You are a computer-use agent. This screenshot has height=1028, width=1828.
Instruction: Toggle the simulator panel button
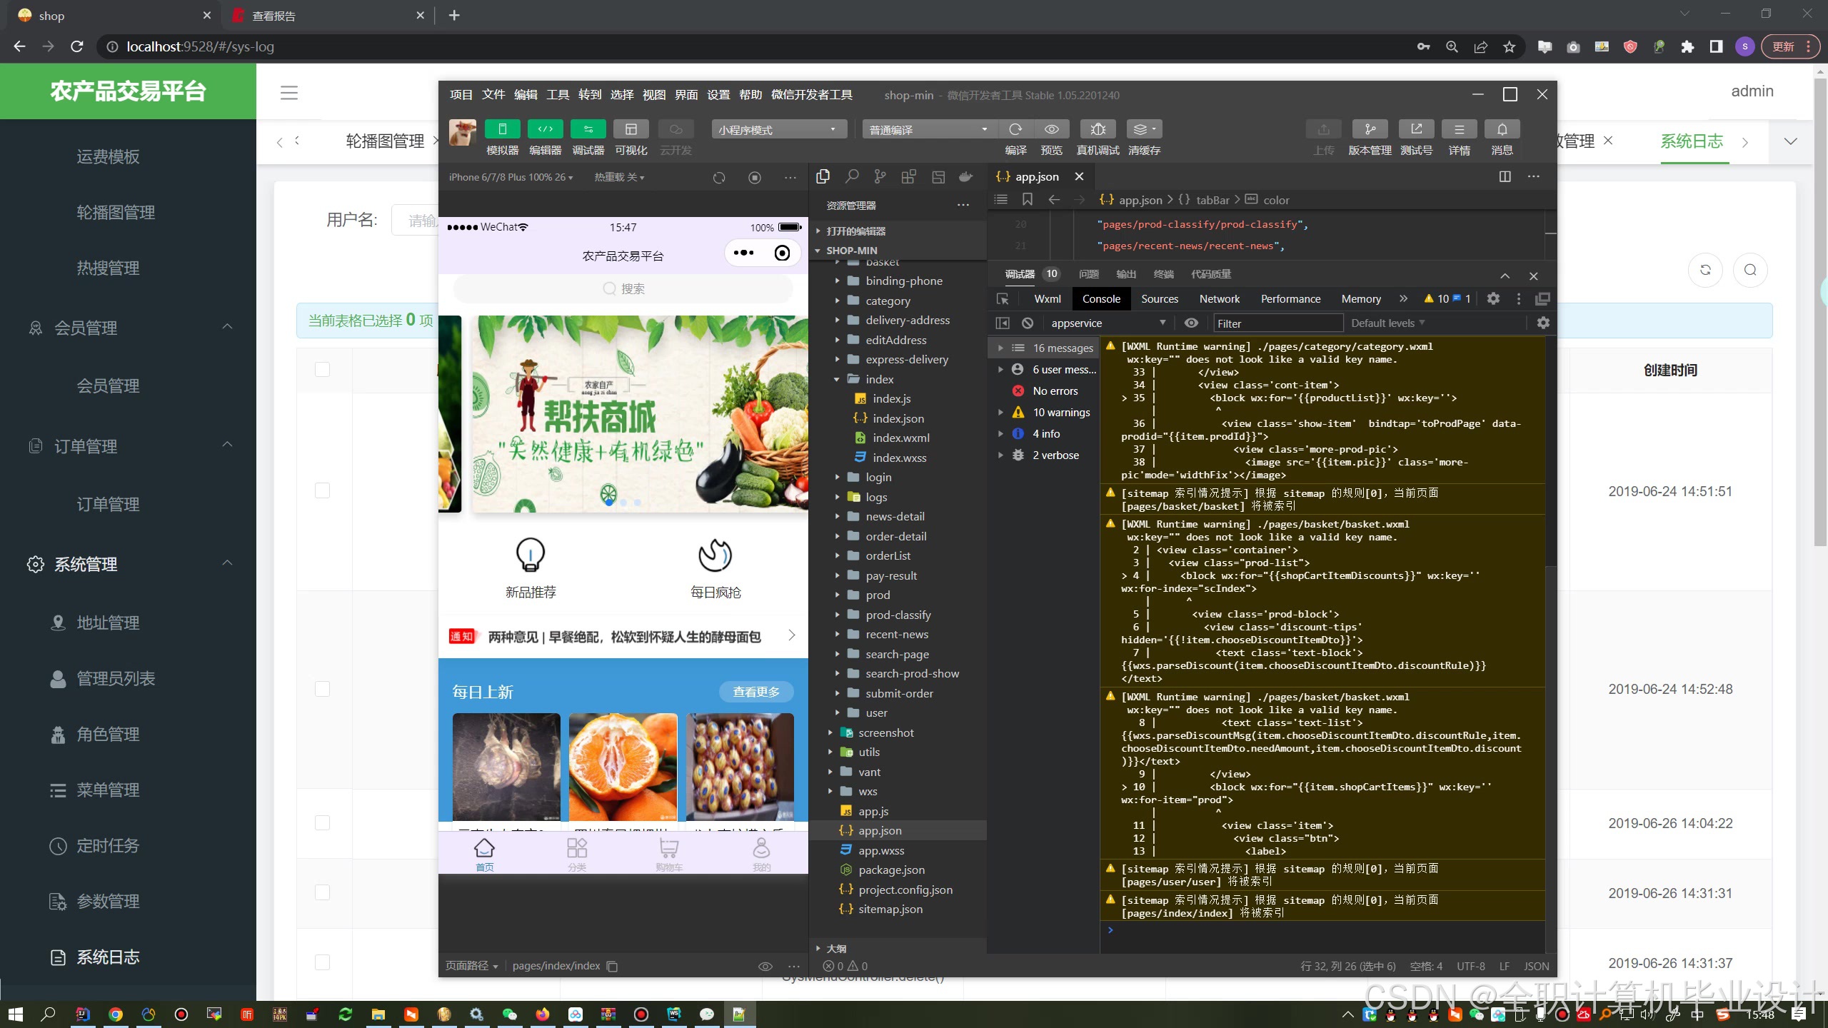[x=502, y=129]
